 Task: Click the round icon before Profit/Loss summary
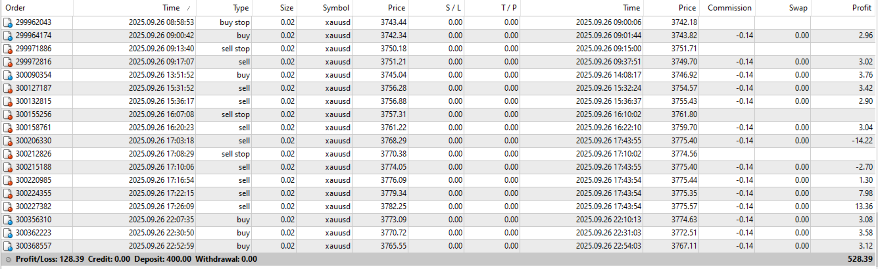coord(8,260)
